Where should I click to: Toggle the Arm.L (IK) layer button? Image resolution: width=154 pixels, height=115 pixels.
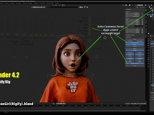coord(130,53)
